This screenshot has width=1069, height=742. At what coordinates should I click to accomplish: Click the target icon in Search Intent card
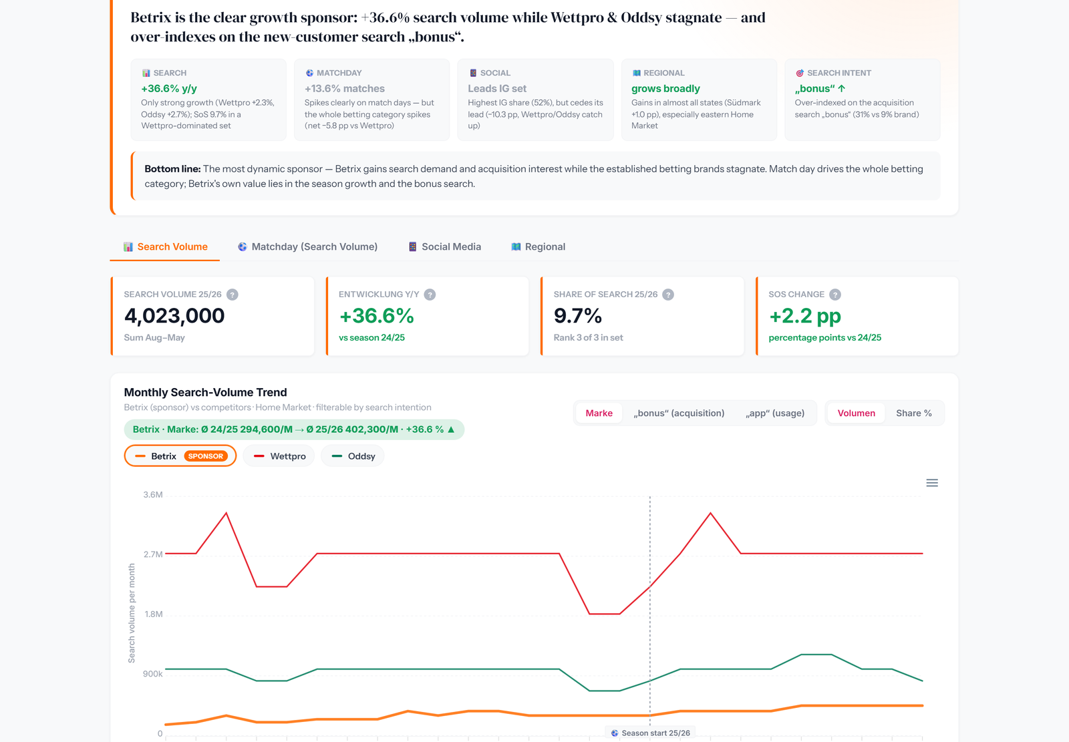pos(800,73)
